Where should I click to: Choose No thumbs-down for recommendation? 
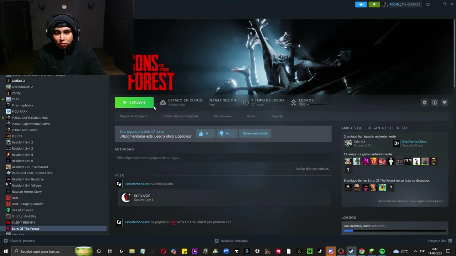tap(227, 134)
